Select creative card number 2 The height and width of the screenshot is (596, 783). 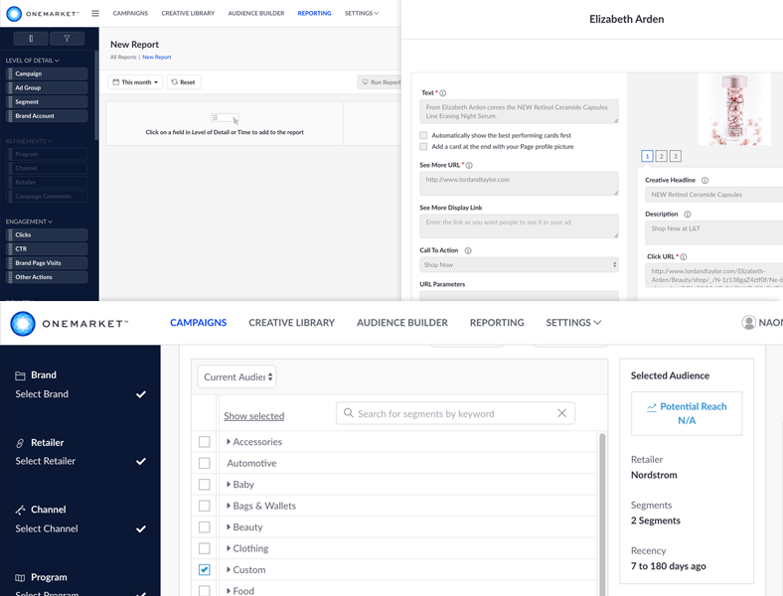[661, 156]
